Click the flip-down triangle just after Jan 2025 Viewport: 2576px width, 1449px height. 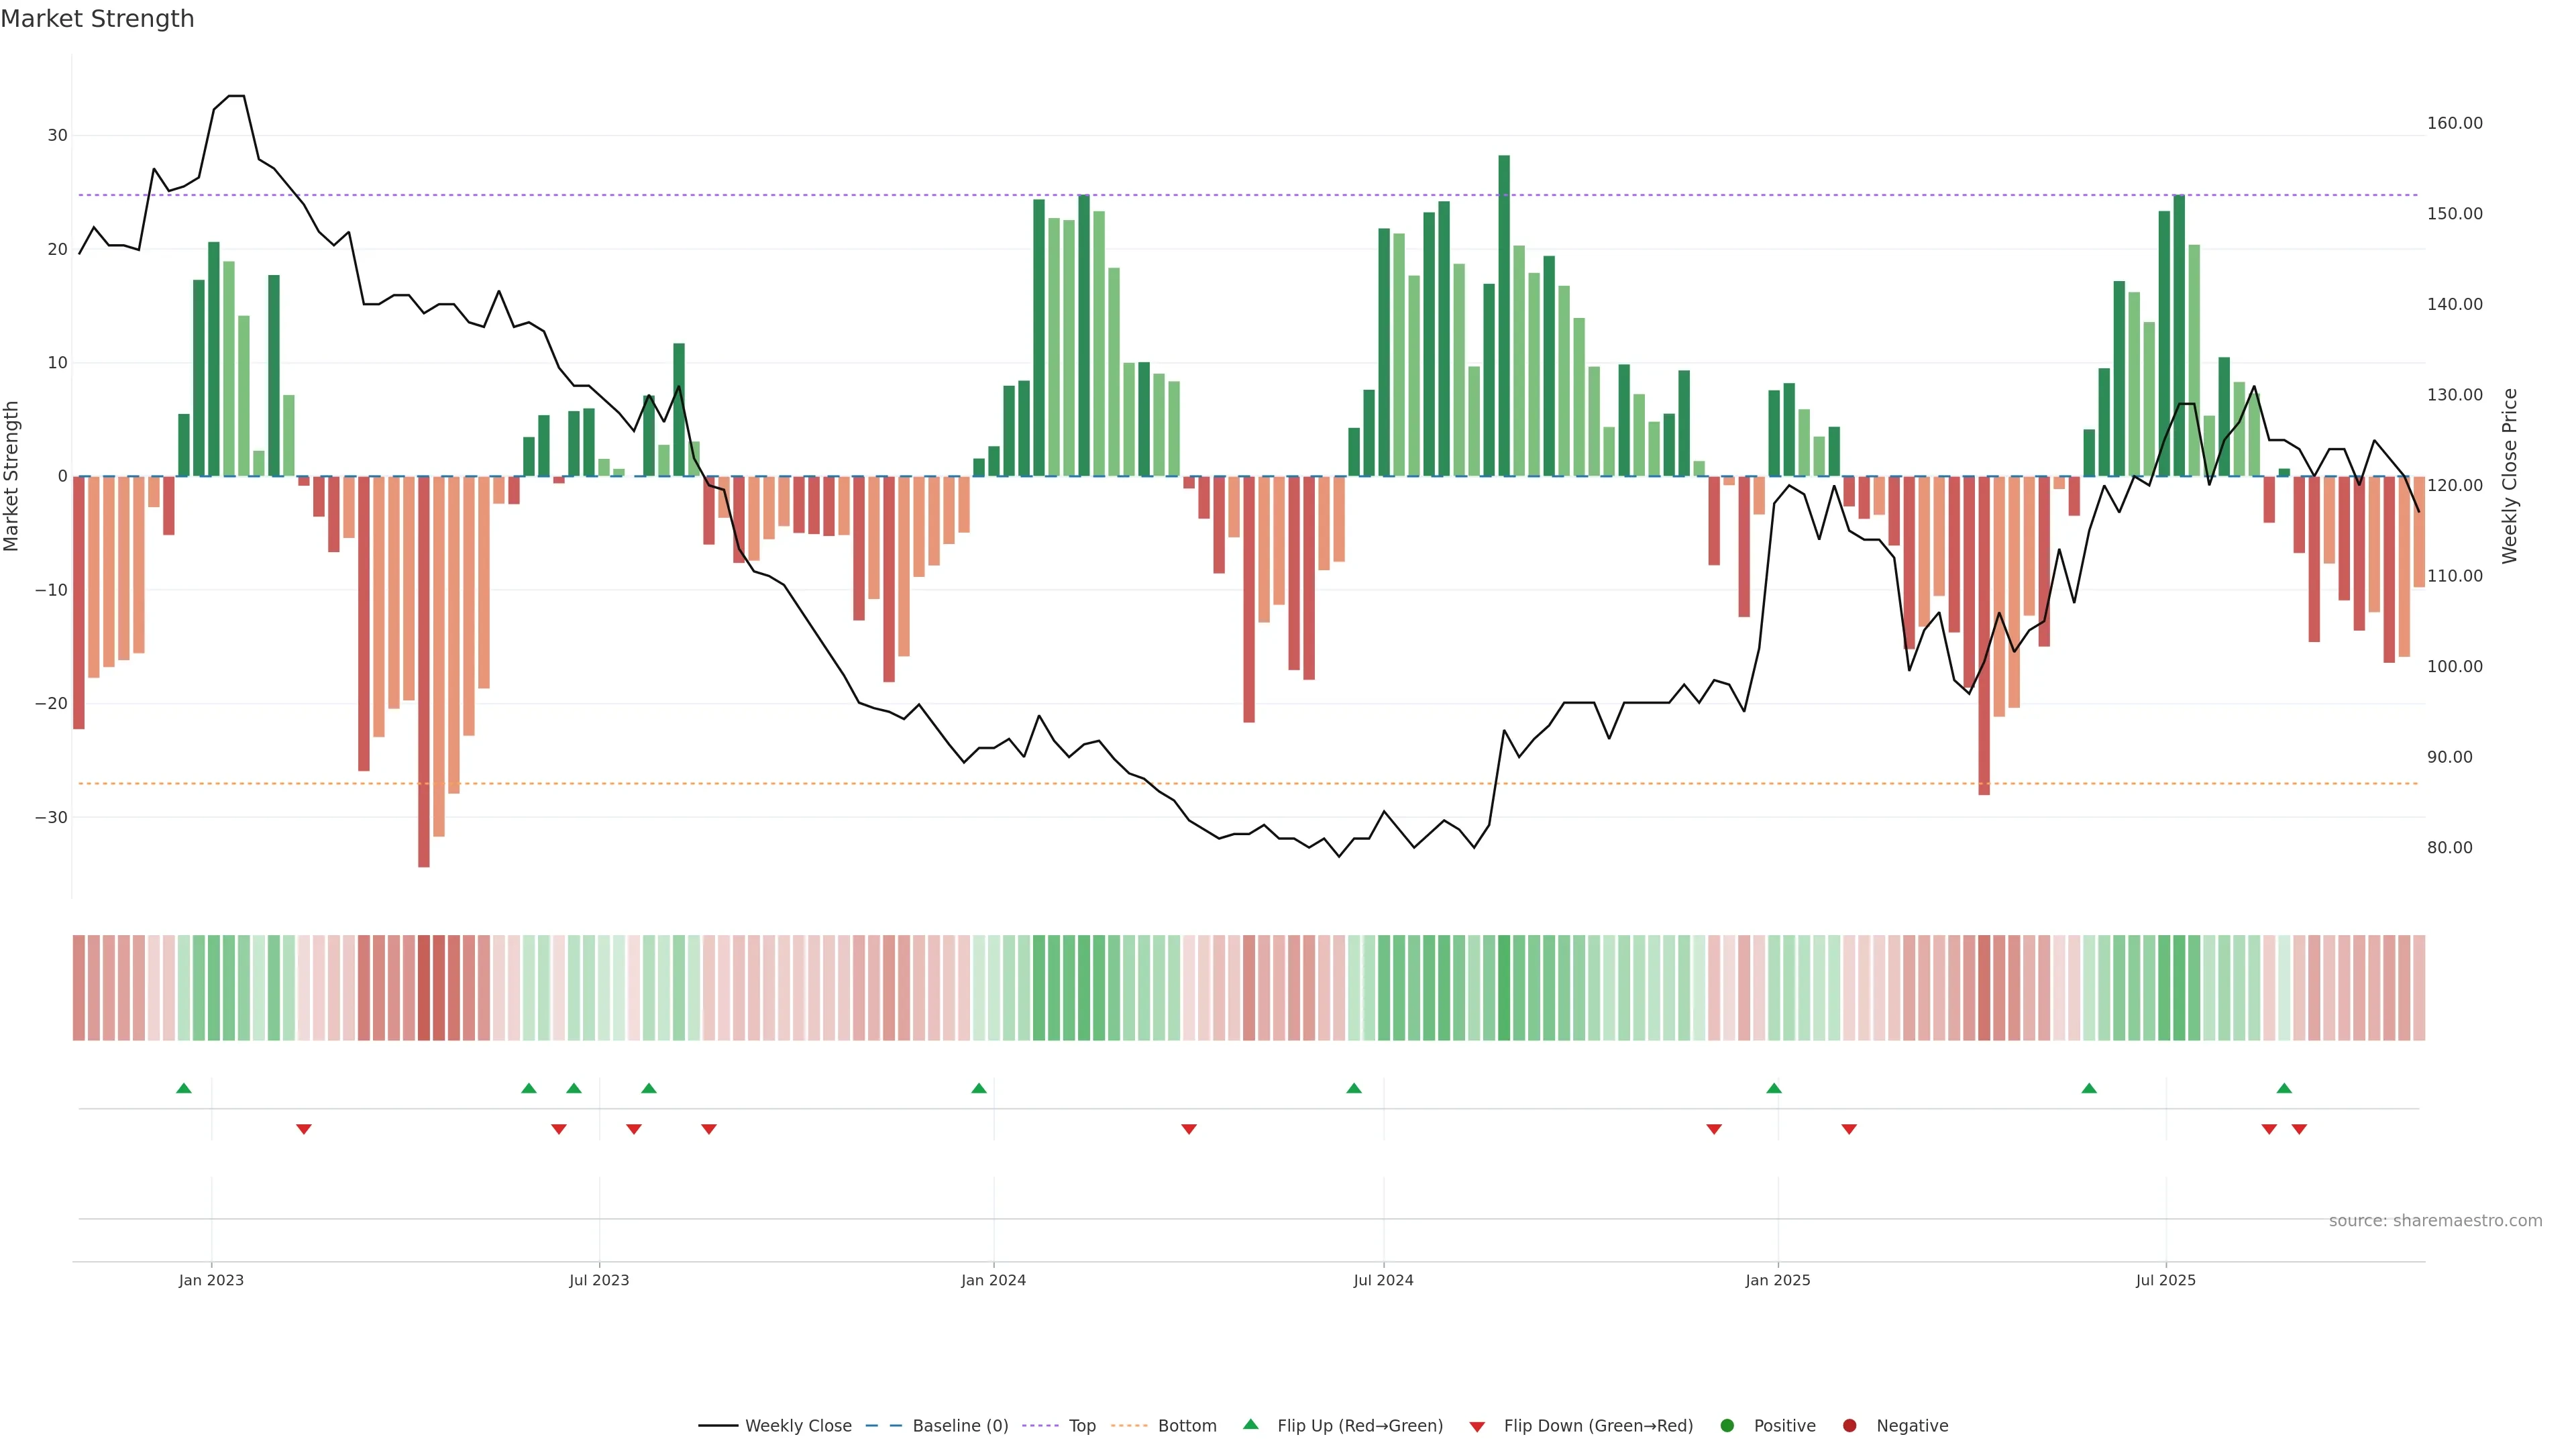1849,1129
